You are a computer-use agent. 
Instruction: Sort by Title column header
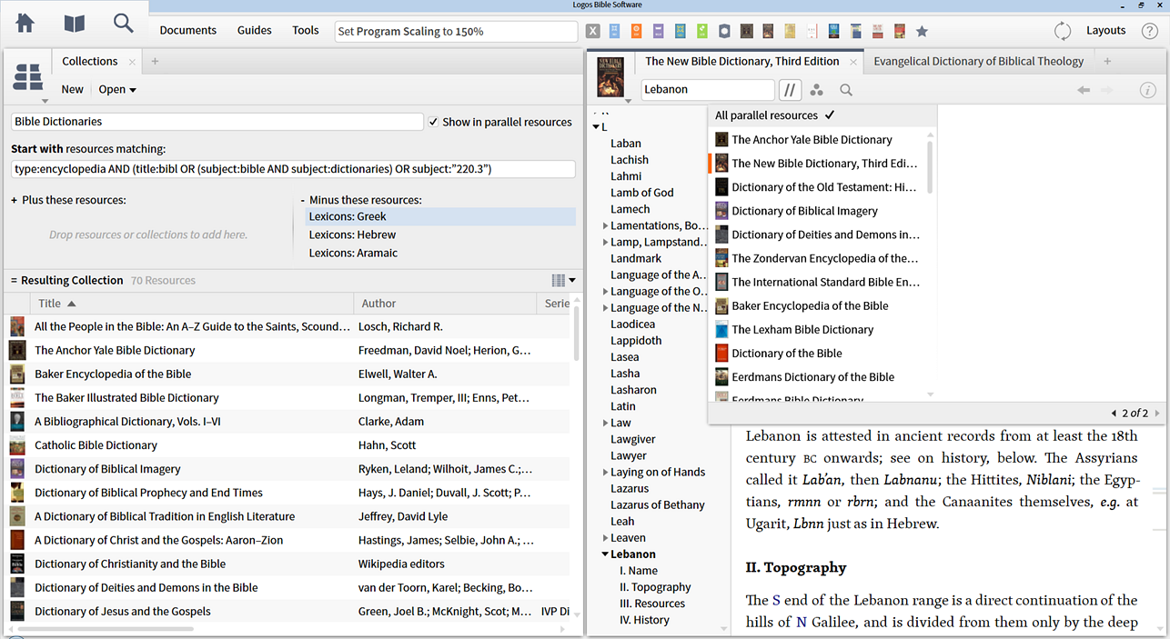[x=192, y=304]
